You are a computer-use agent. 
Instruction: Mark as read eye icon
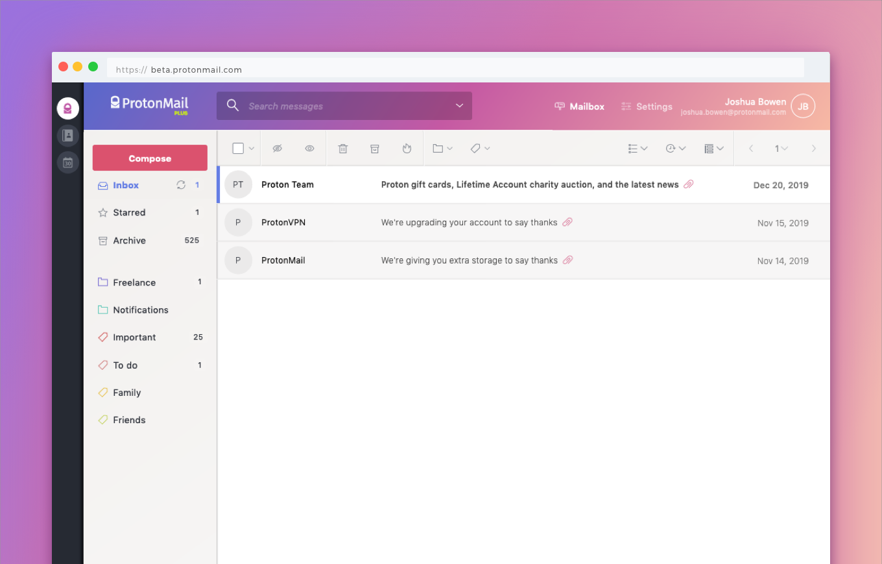(x=310, y=149)
